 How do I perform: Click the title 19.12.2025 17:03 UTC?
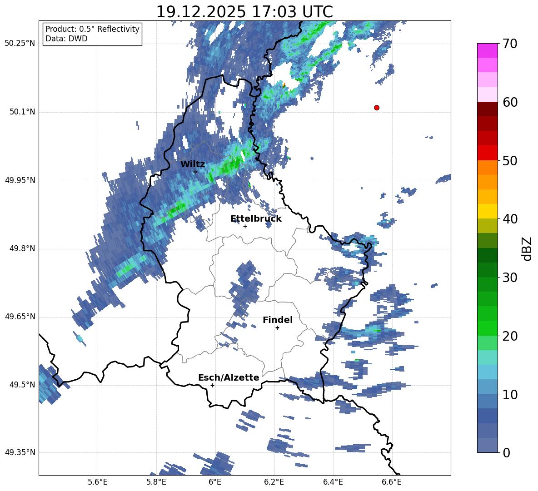click(x=244, y=12)
